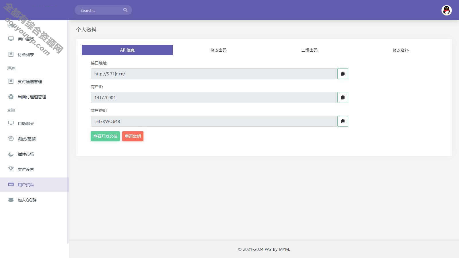Click the 查询 section label

(x=11, y=110)
